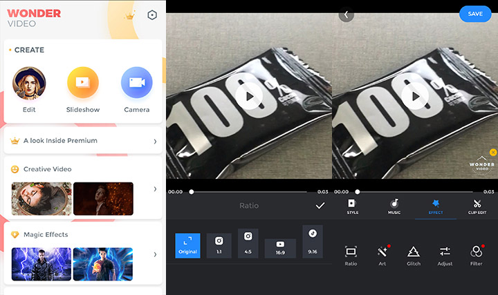Open the Adjust tool
The image size is (498, 295).
coord(445,252)
